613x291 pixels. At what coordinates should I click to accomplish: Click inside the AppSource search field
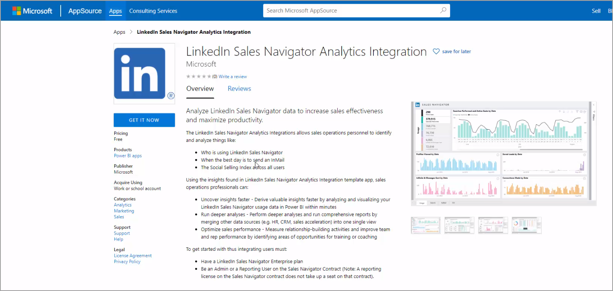coord(350,10)
